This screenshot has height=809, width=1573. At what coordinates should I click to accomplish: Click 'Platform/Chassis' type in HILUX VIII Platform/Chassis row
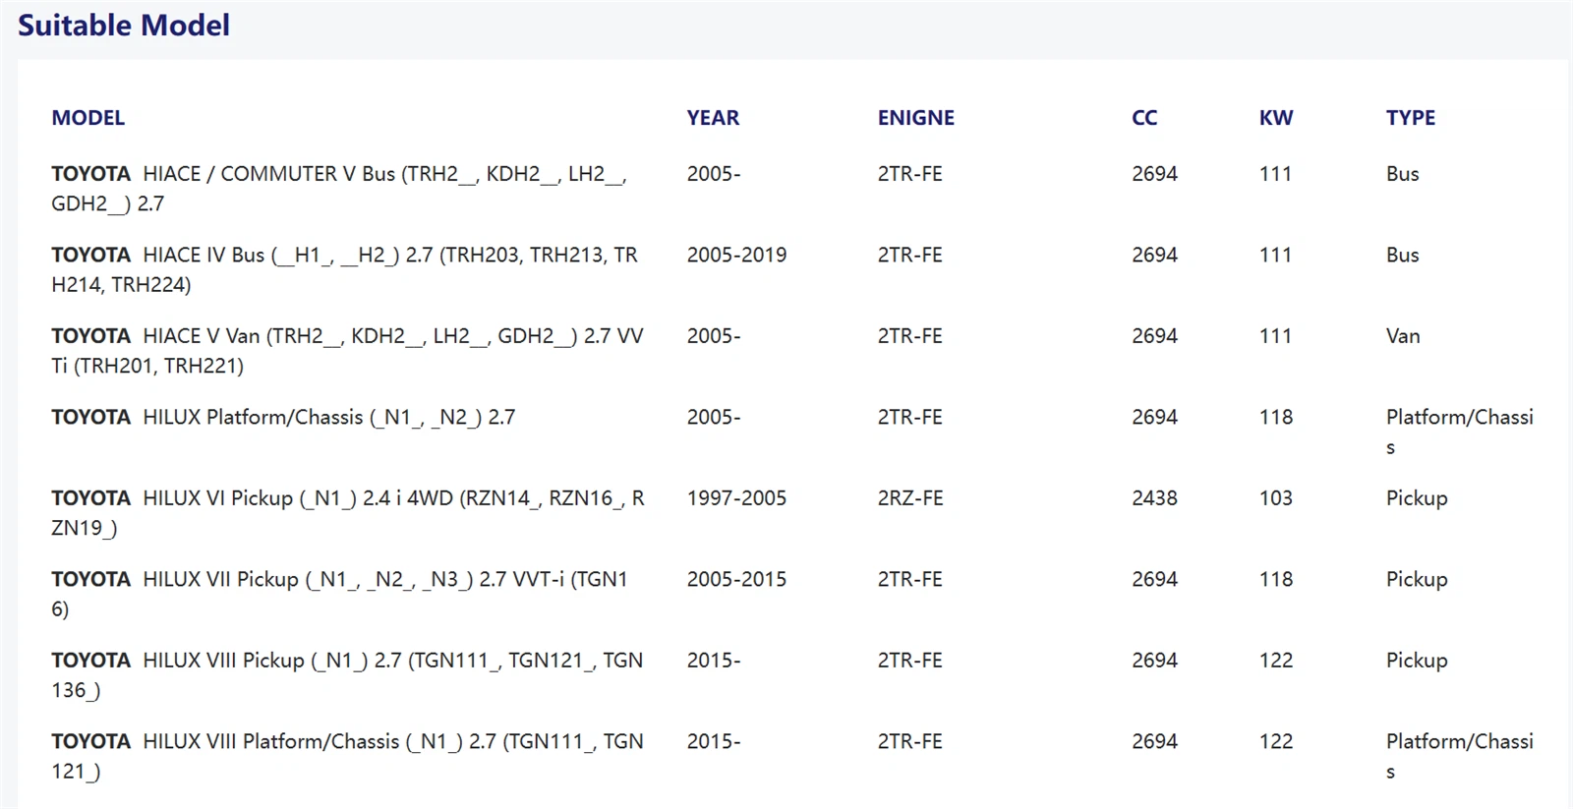click(x=1460, y=756)
